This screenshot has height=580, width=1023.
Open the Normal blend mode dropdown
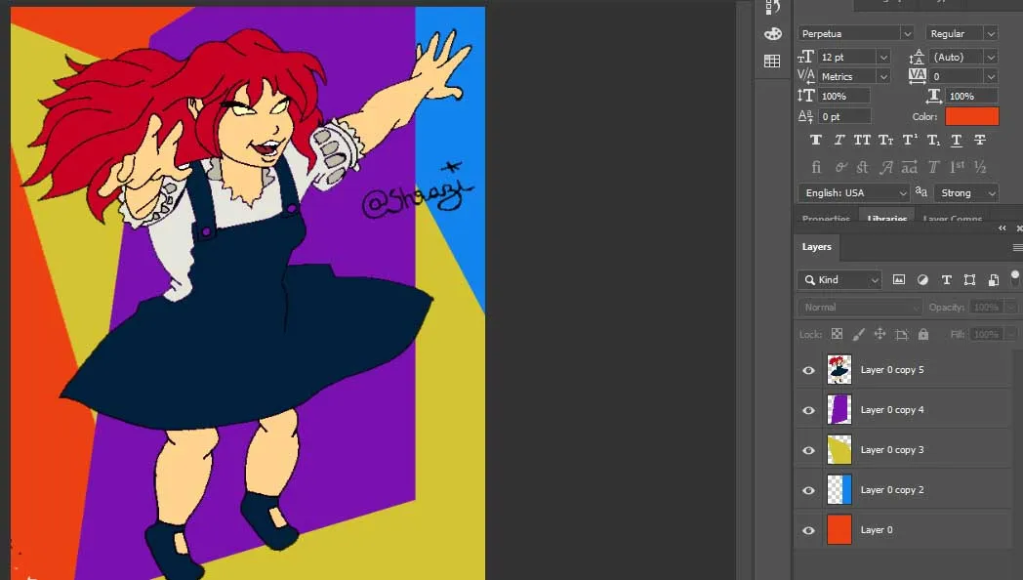point(860,308)
